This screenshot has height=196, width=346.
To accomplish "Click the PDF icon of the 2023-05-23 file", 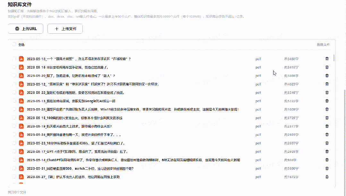I will tap(21, 143).
